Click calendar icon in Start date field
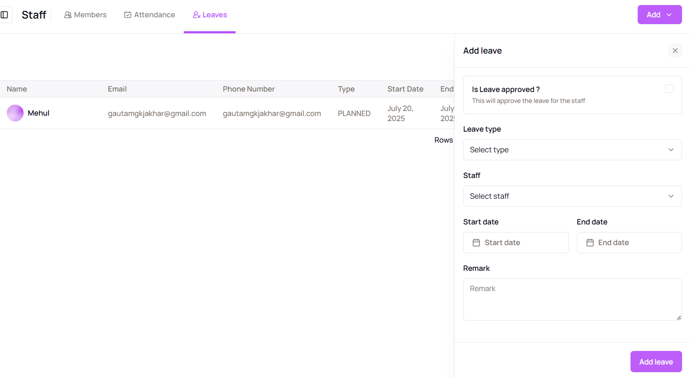 [476, 243]
